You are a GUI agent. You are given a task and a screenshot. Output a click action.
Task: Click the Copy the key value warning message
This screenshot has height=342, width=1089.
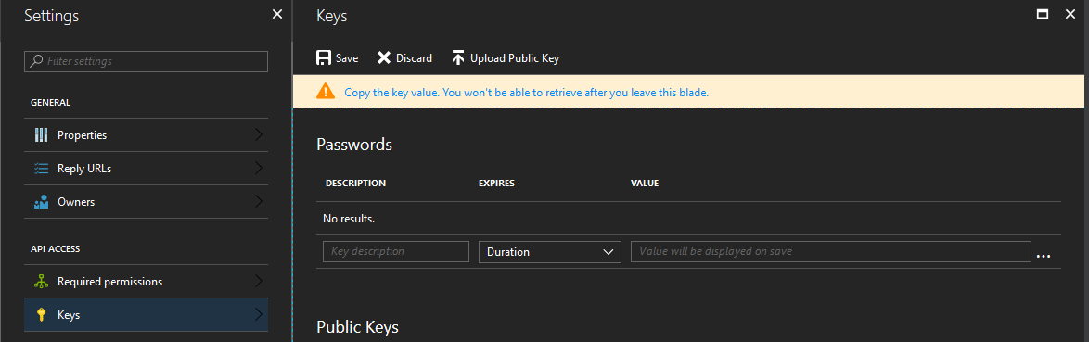pyautogui.click(x=527, y=93)
